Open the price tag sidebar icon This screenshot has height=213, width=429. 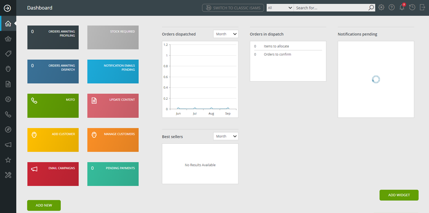pyautogui.click(x=8, y=53)
